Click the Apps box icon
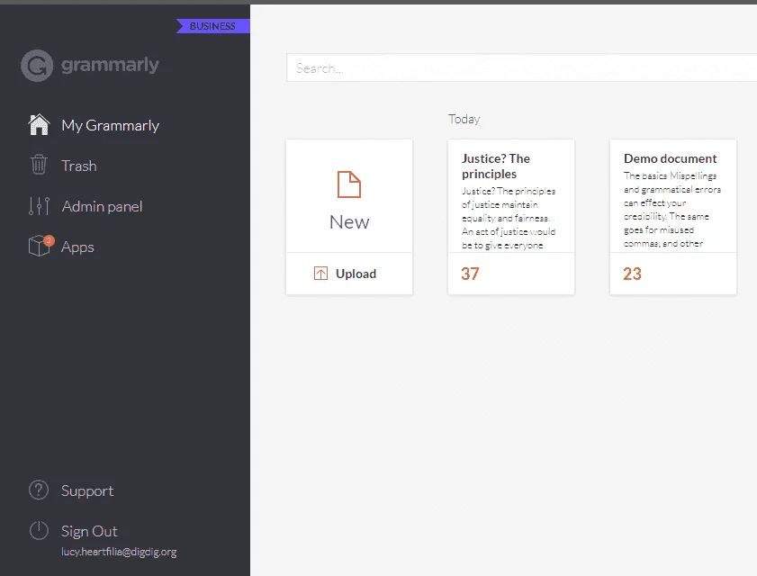 pyautogui.click(x=39, y=247)
